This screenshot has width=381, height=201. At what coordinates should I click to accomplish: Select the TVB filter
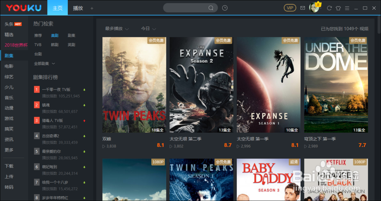point(38,45)
